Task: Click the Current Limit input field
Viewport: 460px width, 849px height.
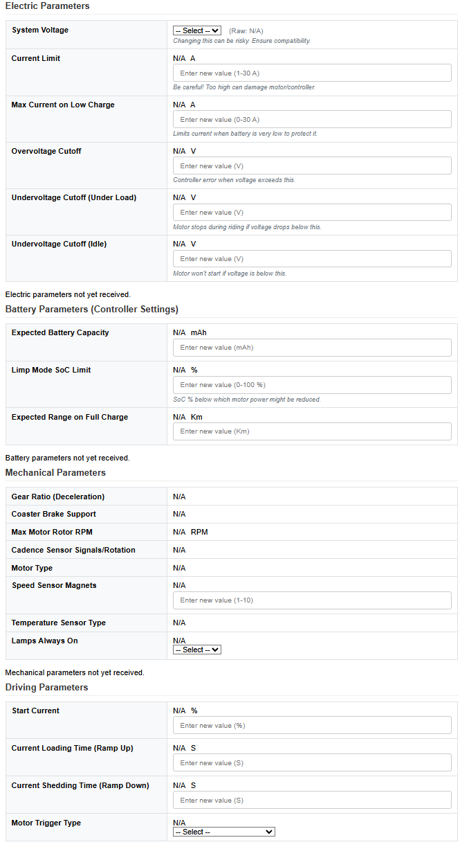Action: (312, 73)
